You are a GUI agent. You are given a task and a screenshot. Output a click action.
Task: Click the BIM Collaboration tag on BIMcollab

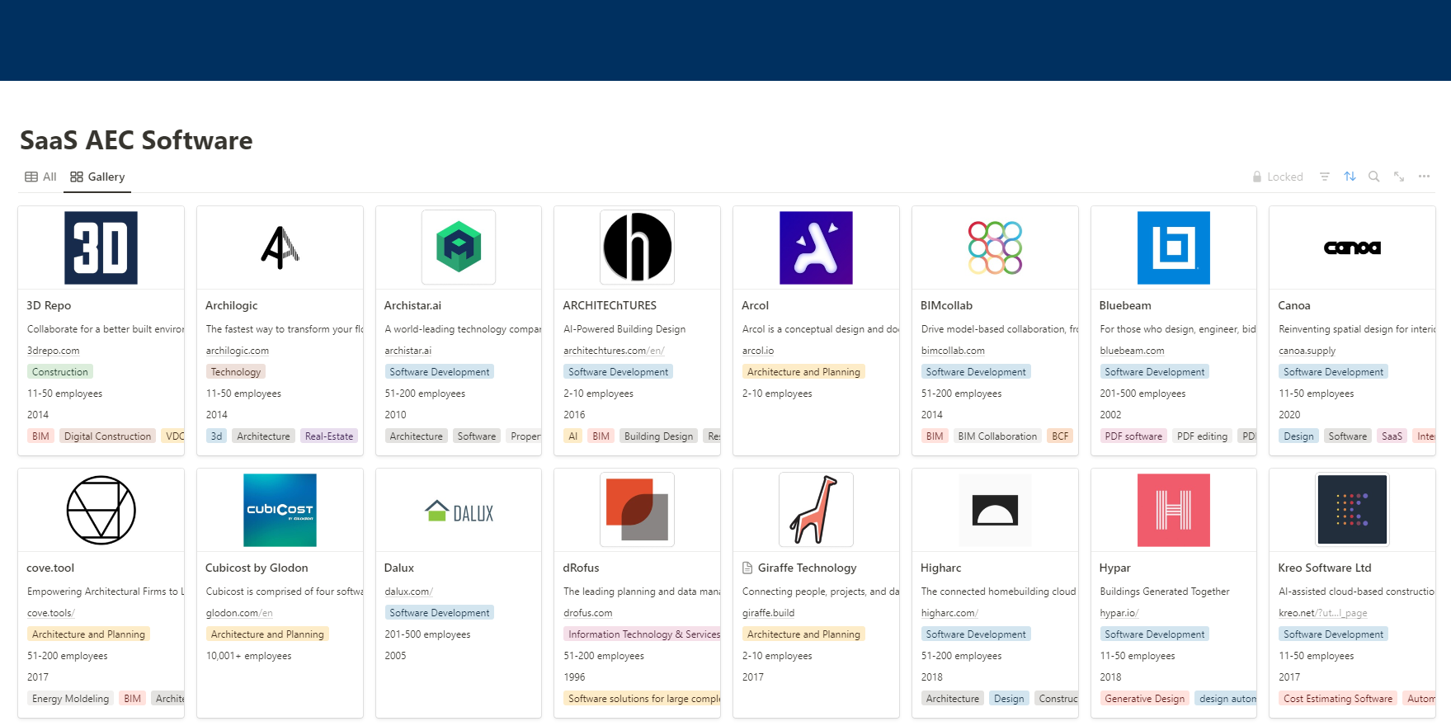997,436
